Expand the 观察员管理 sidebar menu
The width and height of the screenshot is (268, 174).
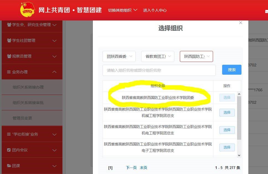[32, 56]
